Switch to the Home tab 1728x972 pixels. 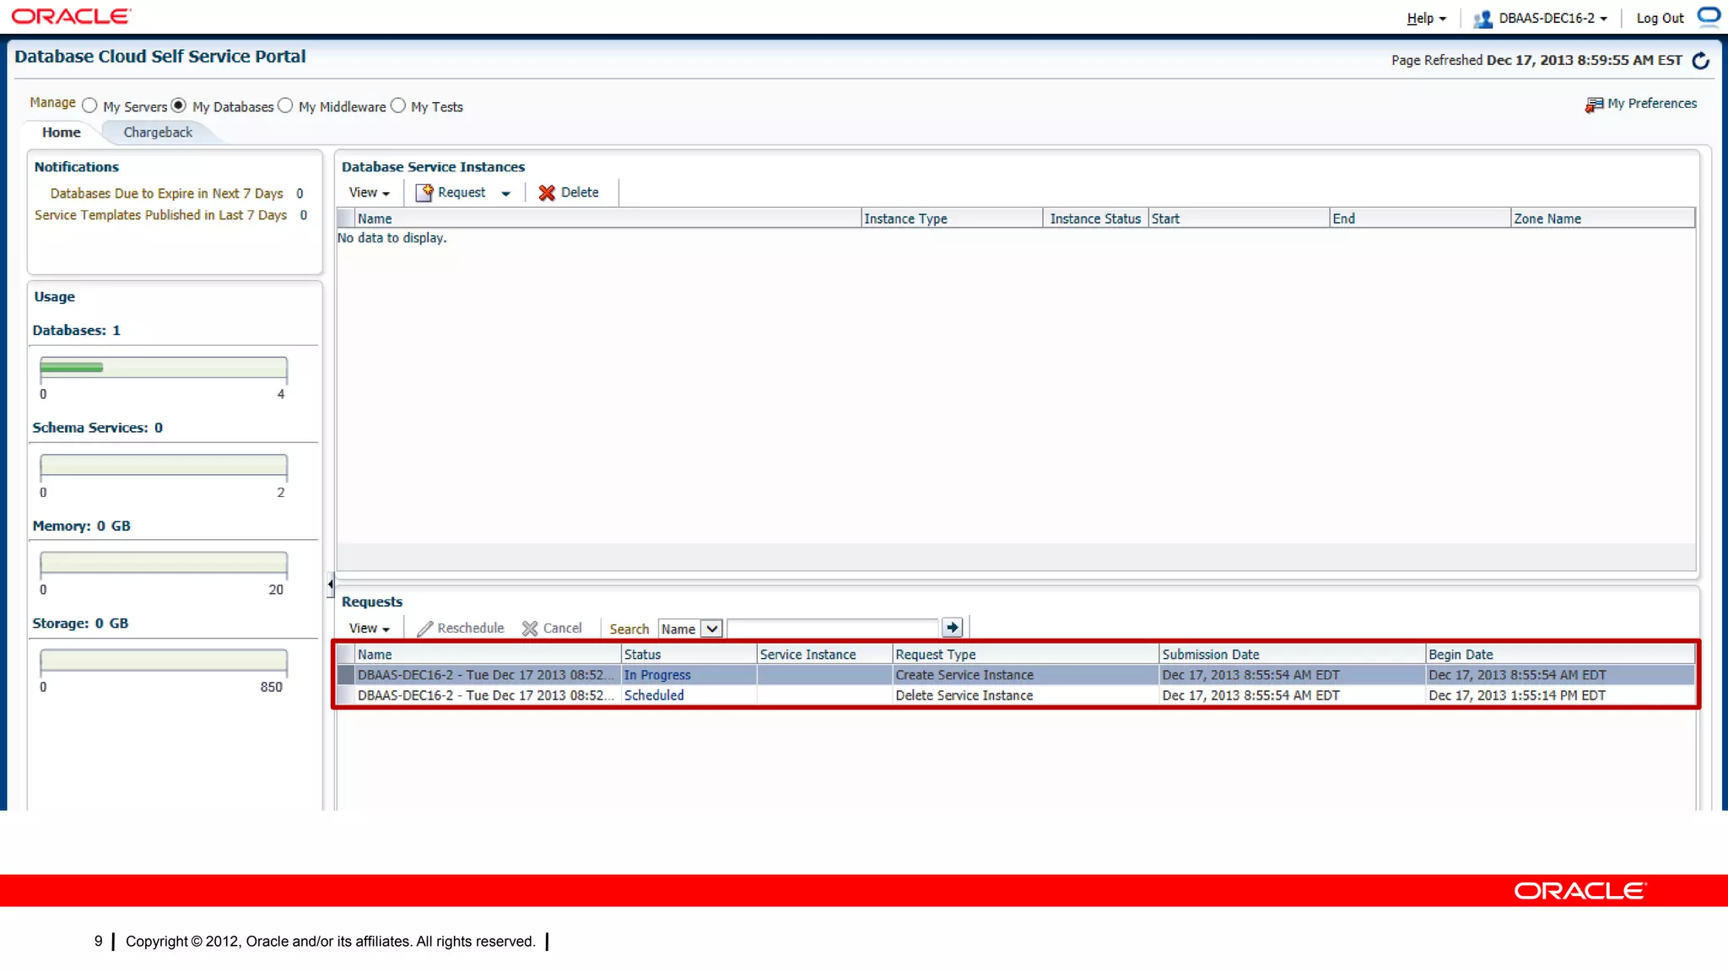(x=62, y=132)
